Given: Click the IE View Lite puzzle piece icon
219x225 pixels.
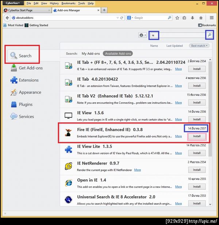Looking at the screenshot, I should pos(68,149).
